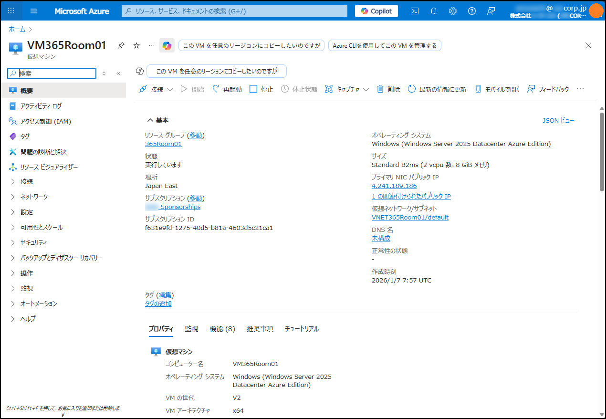
Task: Click the Restart (再起動) VM button
Action: pos(227,89)
